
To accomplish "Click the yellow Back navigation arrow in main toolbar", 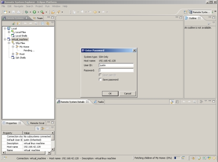I will (95, 12).
